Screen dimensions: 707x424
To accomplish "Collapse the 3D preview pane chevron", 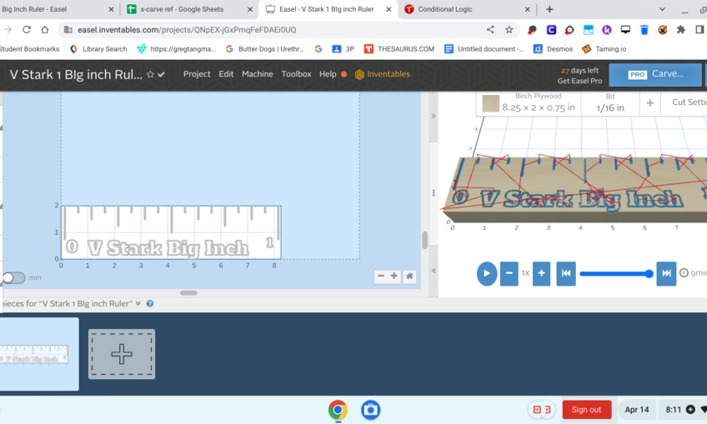I will click(x=434, y=271).
